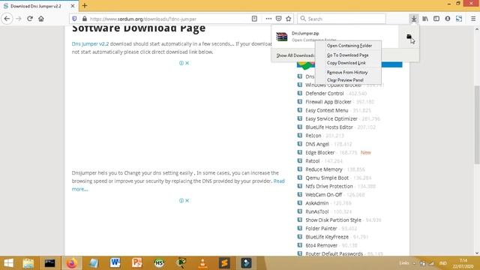Open Sublime Text from taskbar
This screenshot has height=270, width=480.
[x=224, y=263]
